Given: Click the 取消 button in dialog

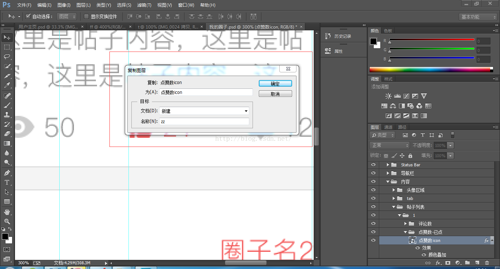Looking at the screenshot, I should [x=275, y=94].
